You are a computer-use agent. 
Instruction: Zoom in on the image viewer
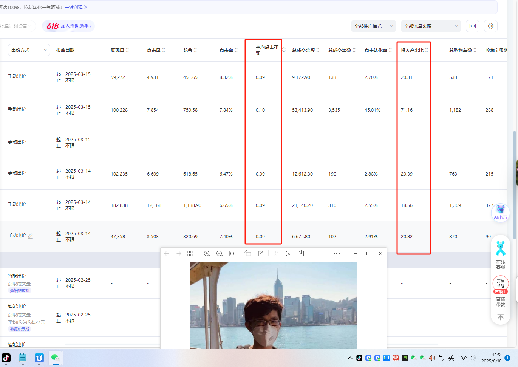tap(207, 254)
